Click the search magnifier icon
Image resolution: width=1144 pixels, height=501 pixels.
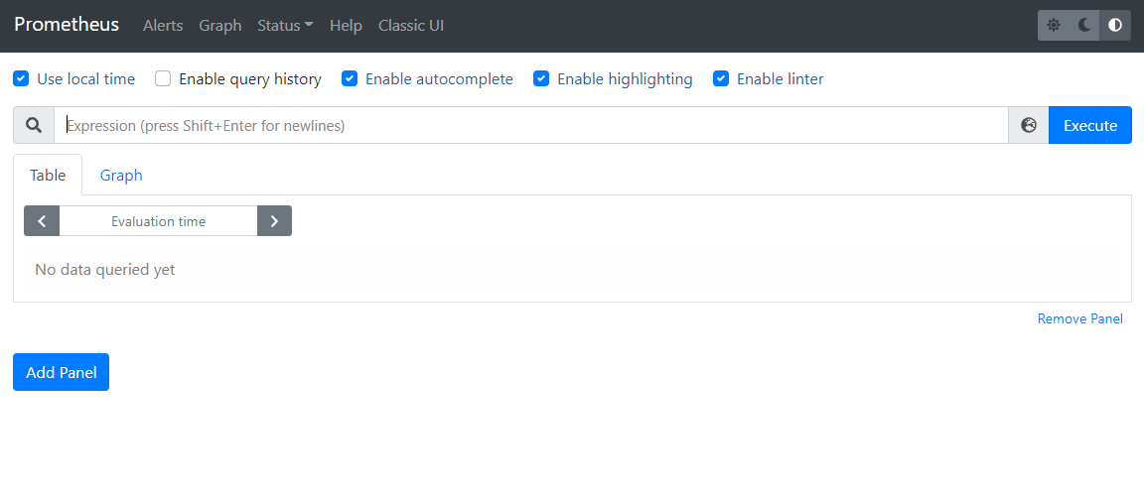point(34,125)
